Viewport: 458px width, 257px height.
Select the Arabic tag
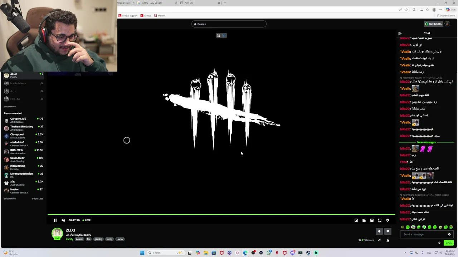click(x=79, y=239)
